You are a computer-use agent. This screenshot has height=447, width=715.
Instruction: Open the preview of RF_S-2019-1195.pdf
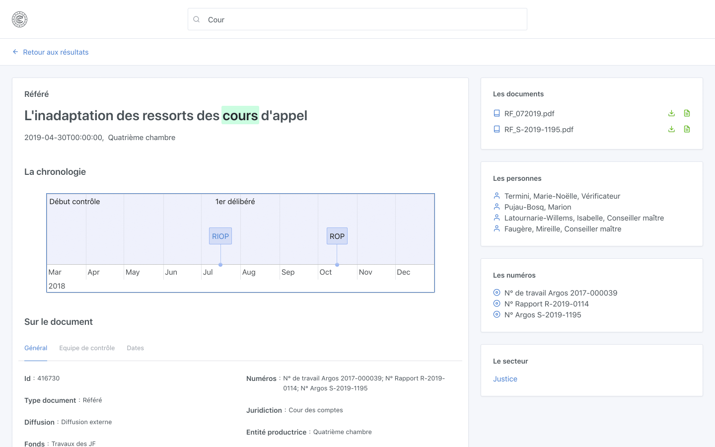687,129
